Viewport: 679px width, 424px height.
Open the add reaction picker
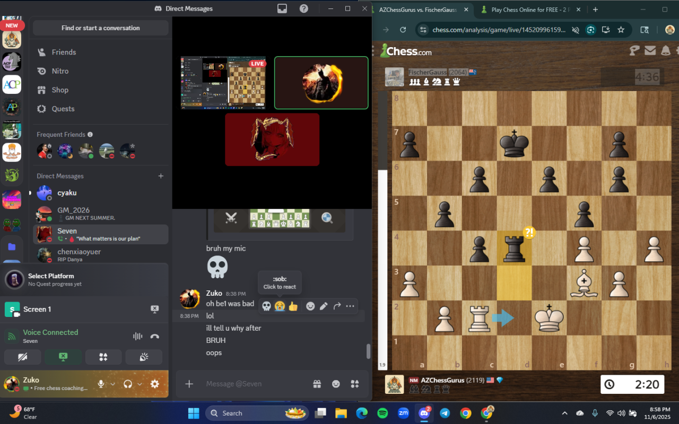(310, 306)
